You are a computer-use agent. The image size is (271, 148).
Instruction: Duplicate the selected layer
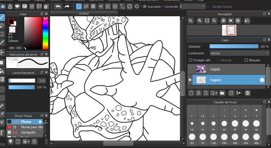231,93
